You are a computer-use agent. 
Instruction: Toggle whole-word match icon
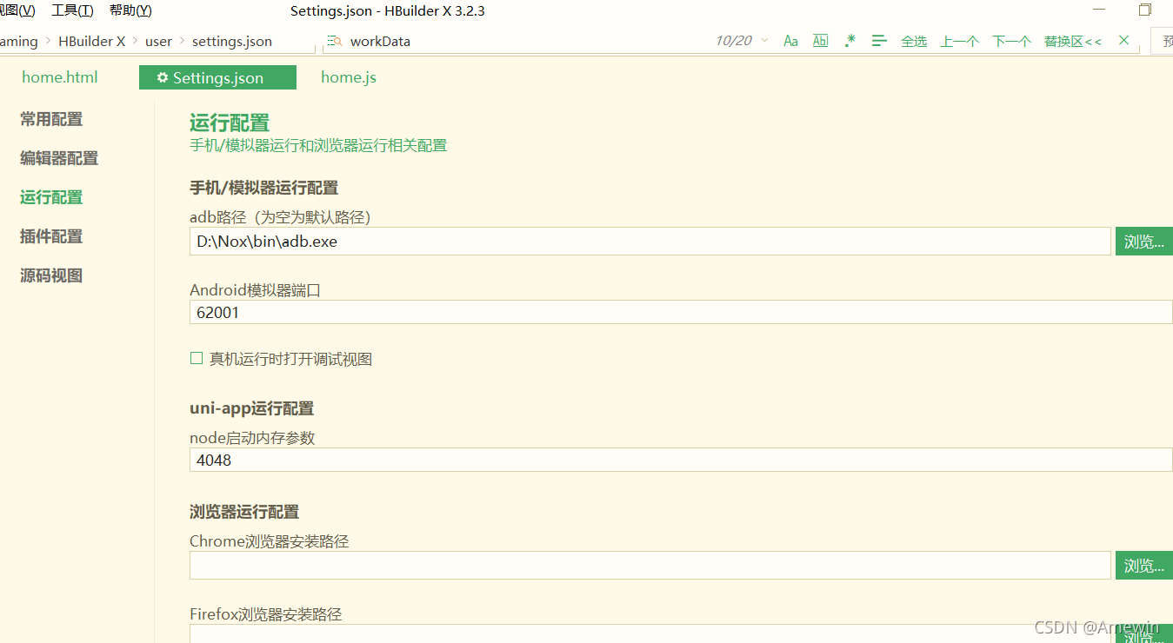tap(820, 41)
